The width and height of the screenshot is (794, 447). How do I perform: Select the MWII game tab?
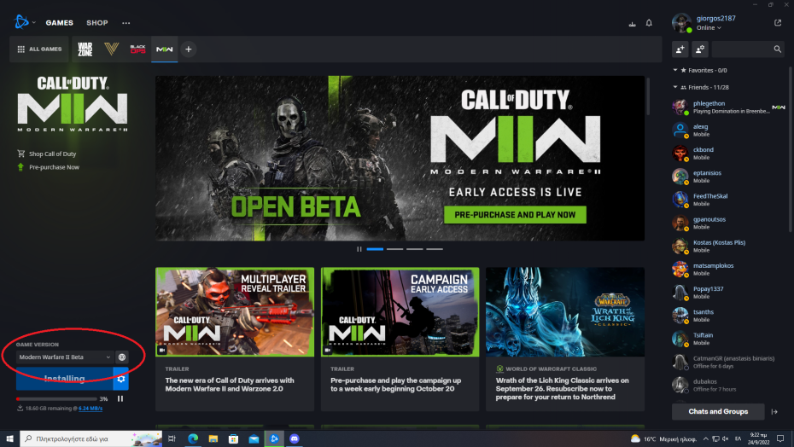(x=164, y=49)
